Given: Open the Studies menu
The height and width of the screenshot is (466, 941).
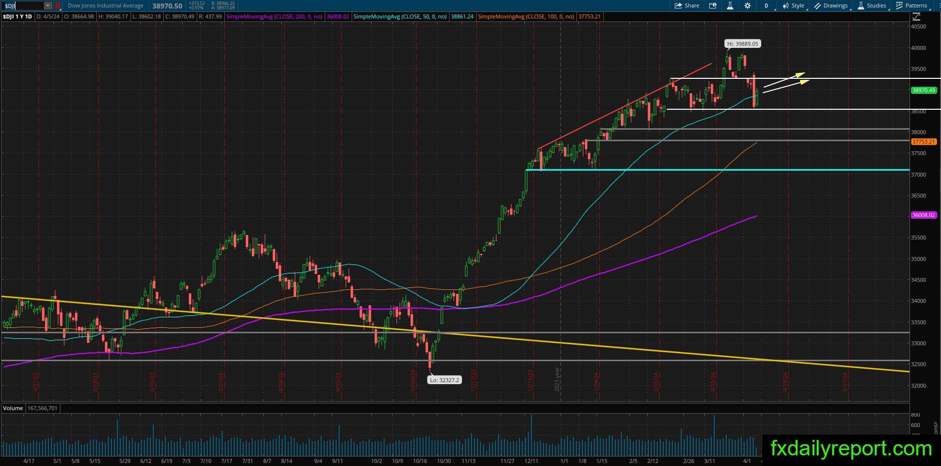Looking at the screenshot, I should (872, 5).
